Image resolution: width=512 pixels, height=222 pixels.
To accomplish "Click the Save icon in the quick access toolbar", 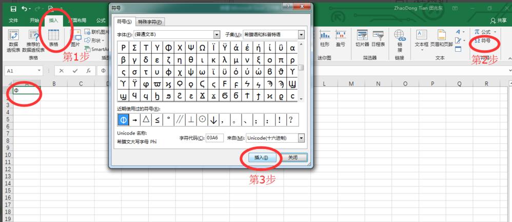I will click(13, 9).
